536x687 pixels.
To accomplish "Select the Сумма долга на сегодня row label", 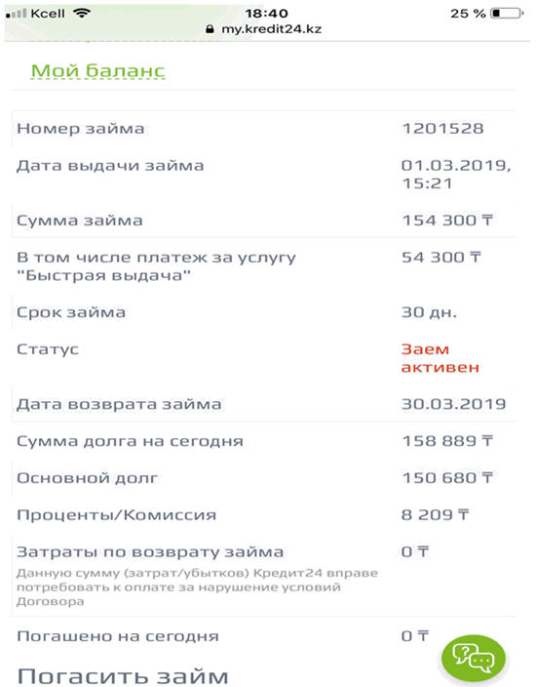I will [130, 441].
